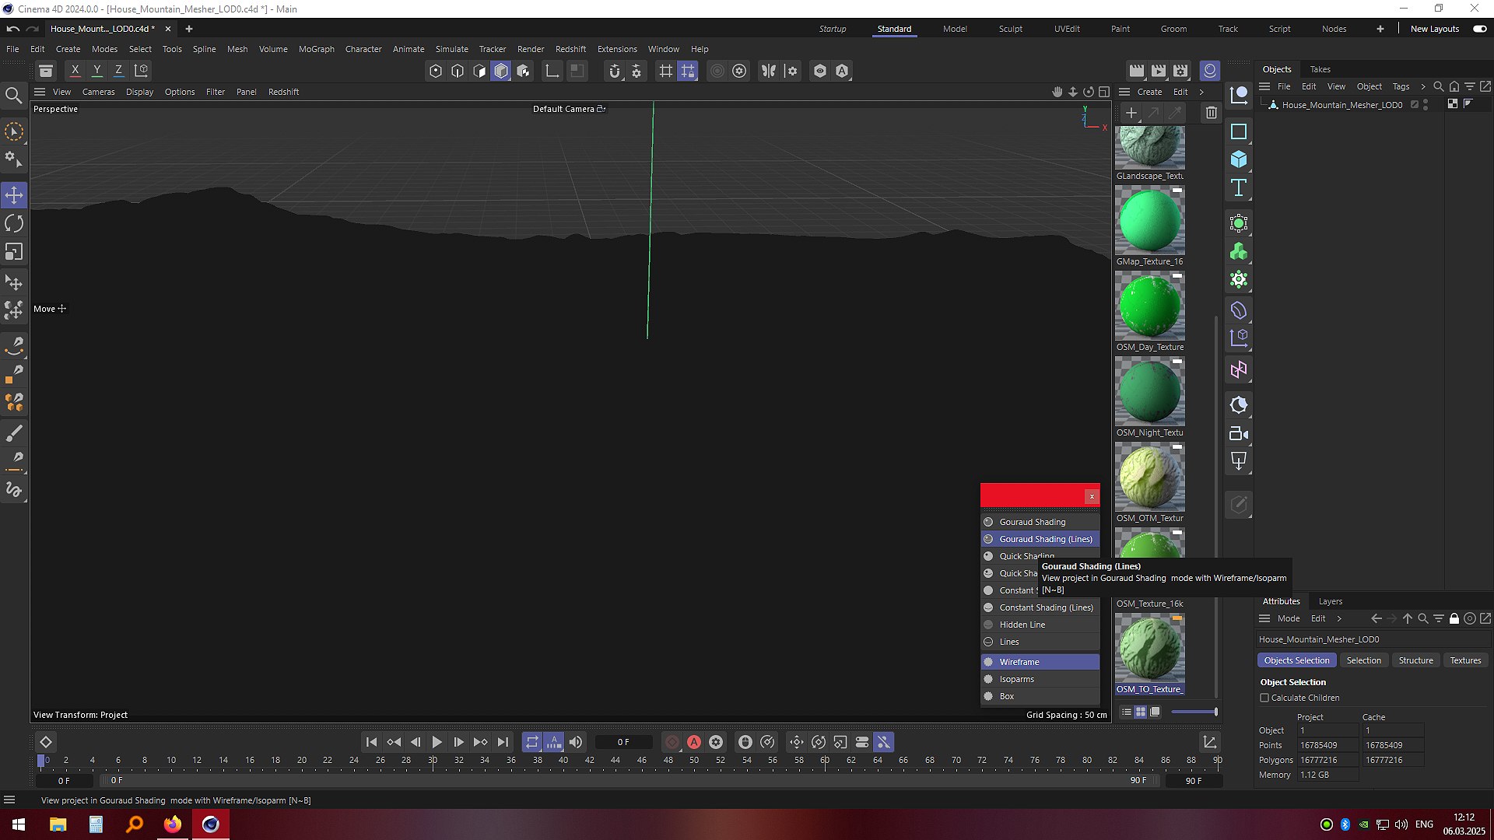
Task: Add a new layout with plus
Action: 1380,29
